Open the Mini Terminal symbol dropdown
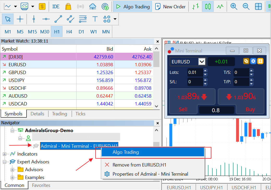Screen dimensions: 271x190 202,61
